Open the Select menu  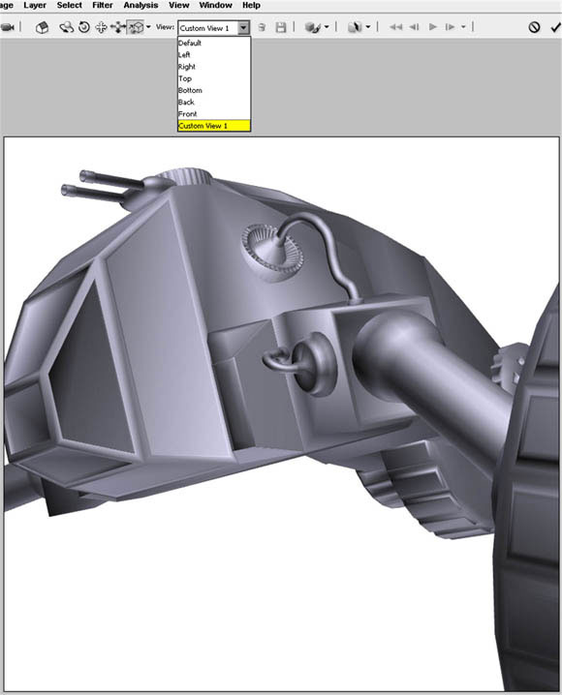(x=69, y=5)
